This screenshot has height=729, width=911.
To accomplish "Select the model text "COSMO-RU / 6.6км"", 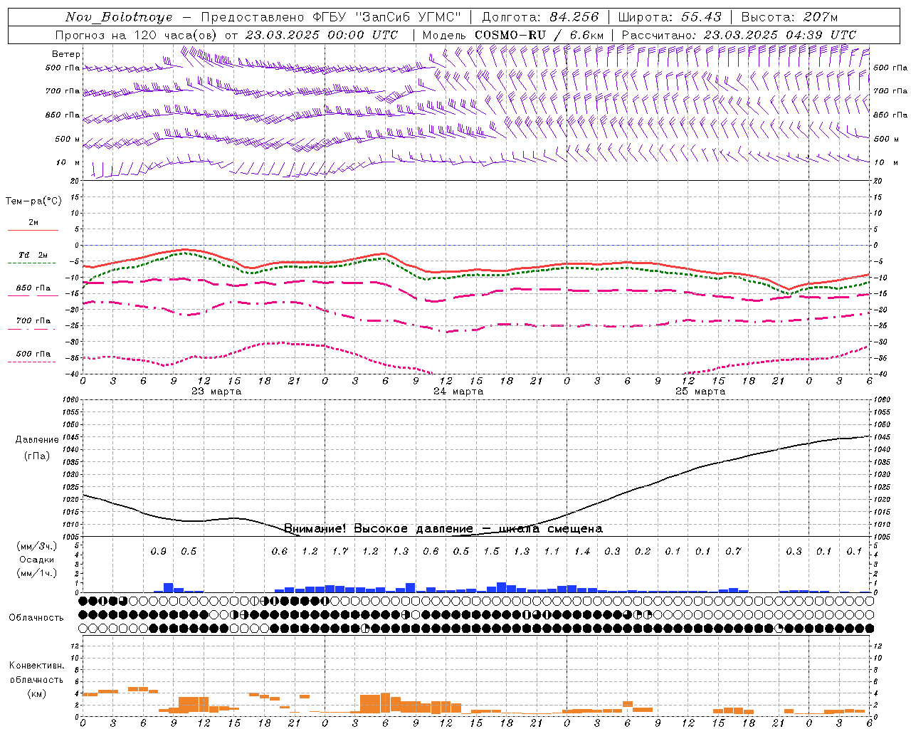I will (539, 35).
